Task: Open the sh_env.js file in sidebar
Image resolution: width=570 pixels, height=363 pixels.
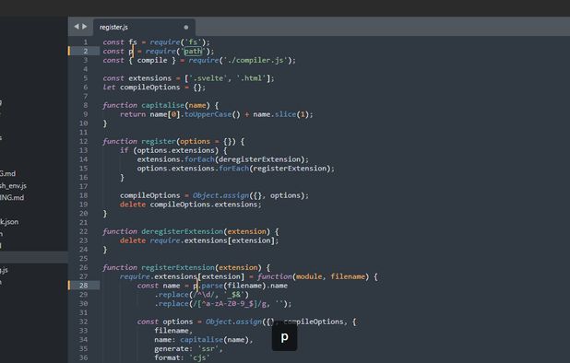Action: point(13,186)
